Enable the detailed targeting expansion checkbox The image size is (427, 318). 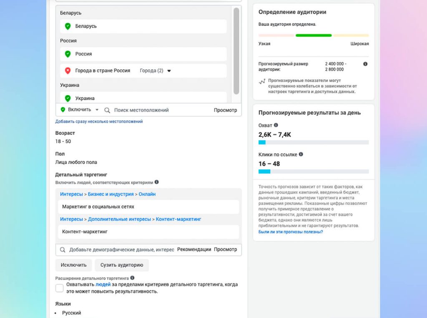60,288
